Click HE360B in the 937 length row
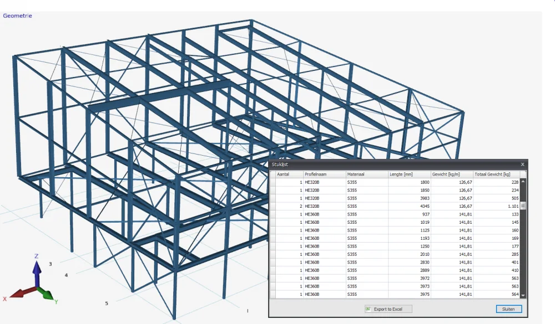This screenshot has height=324, width=555. pyautogui.click(x=325, y=214)
